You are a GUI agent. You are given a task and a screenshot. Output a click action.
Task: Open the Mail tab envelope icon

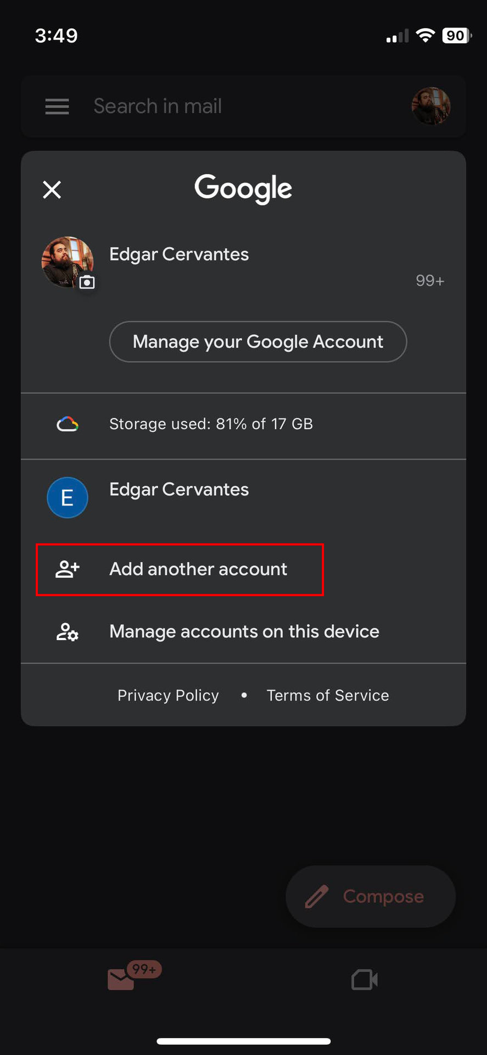(121, 979)
